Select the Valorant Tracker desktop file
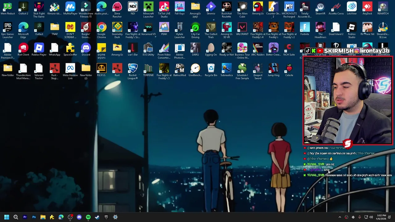 tap(39, 71)
